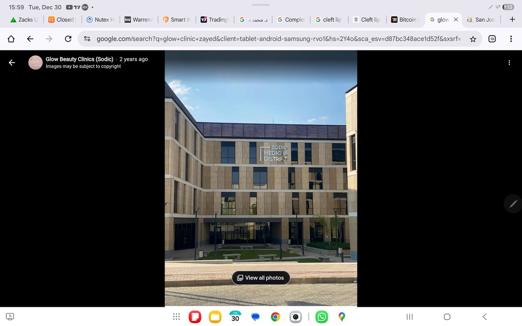Open WhatsApp from the taskbar
The width and height of the screenshot is (522, 326).
tap(321, 317)
